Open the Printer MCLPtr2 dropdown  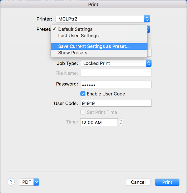point(103,19)
